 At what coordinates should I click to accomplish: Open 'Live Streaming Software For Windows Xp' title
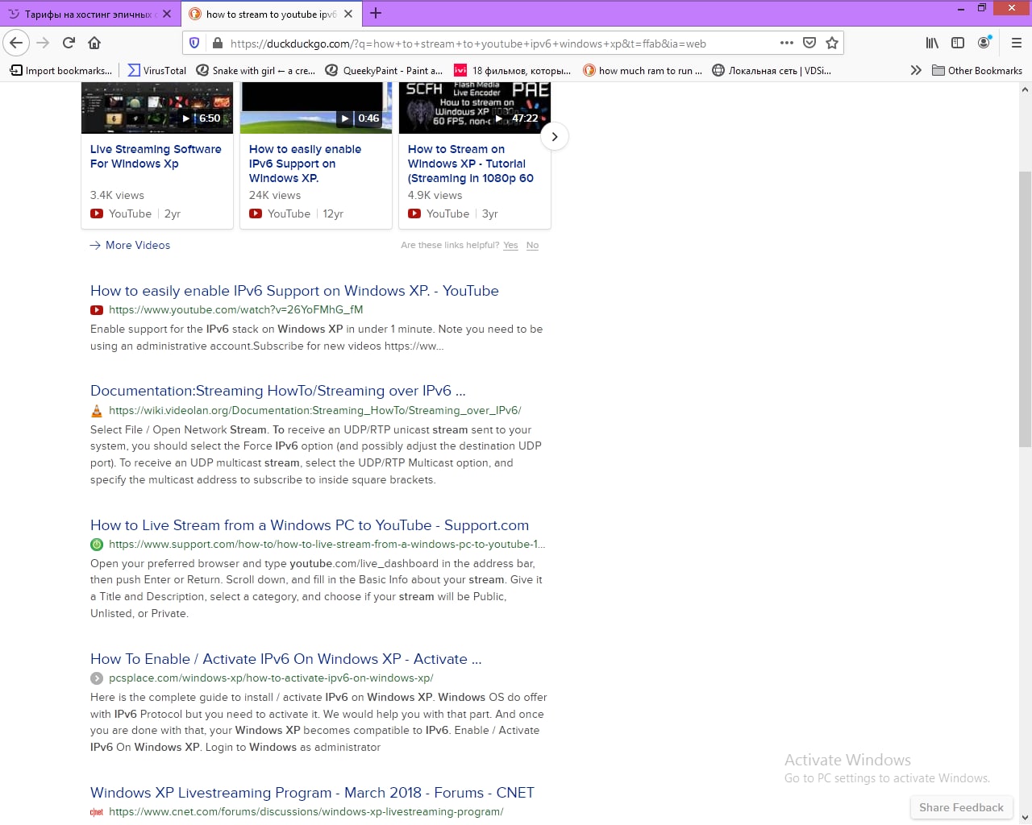pyautogui.click(x=156, y=156)
